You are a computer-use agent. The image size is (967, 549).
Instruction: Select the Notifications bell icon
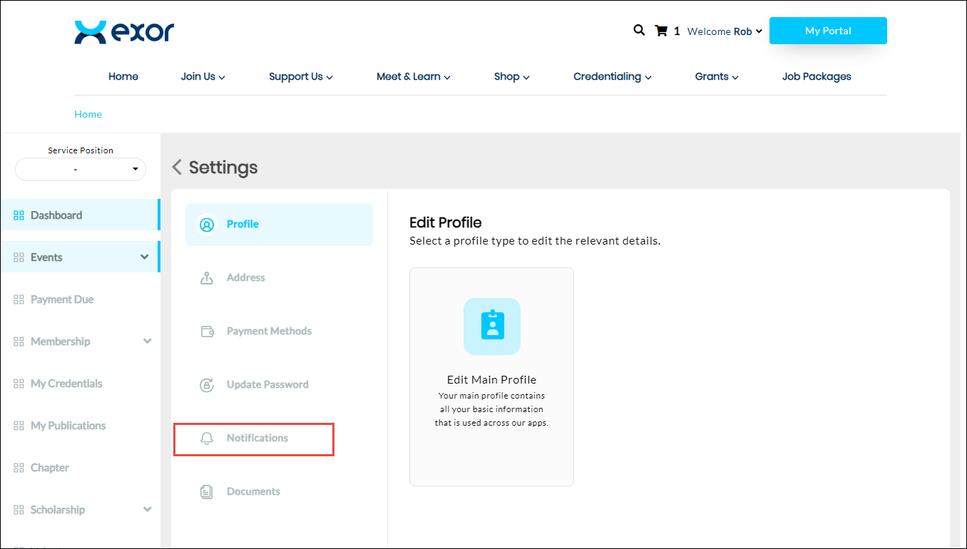207,438
